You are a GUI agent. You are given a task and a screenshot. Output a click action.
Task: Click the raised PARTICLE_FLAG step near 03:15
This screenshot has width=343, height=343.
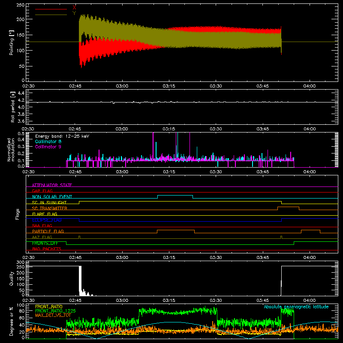point(176,230)
